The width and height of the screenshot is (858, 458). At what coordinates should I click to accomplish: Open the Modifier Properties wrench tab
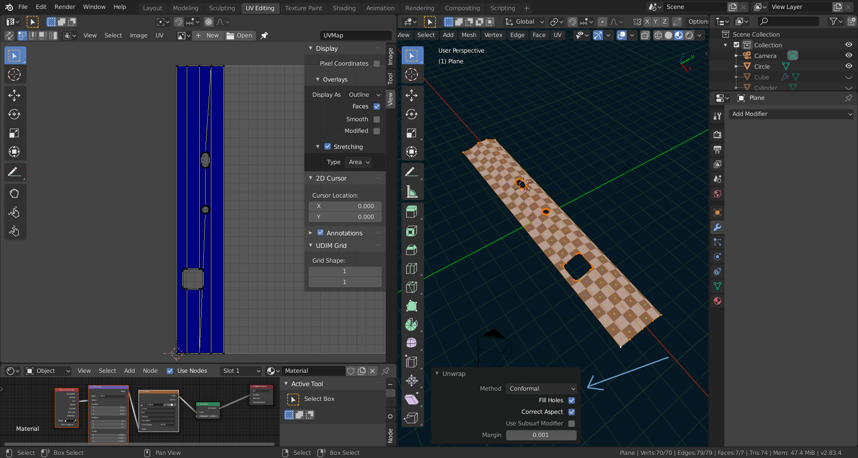pyautogui.click(x=717, y=227)
